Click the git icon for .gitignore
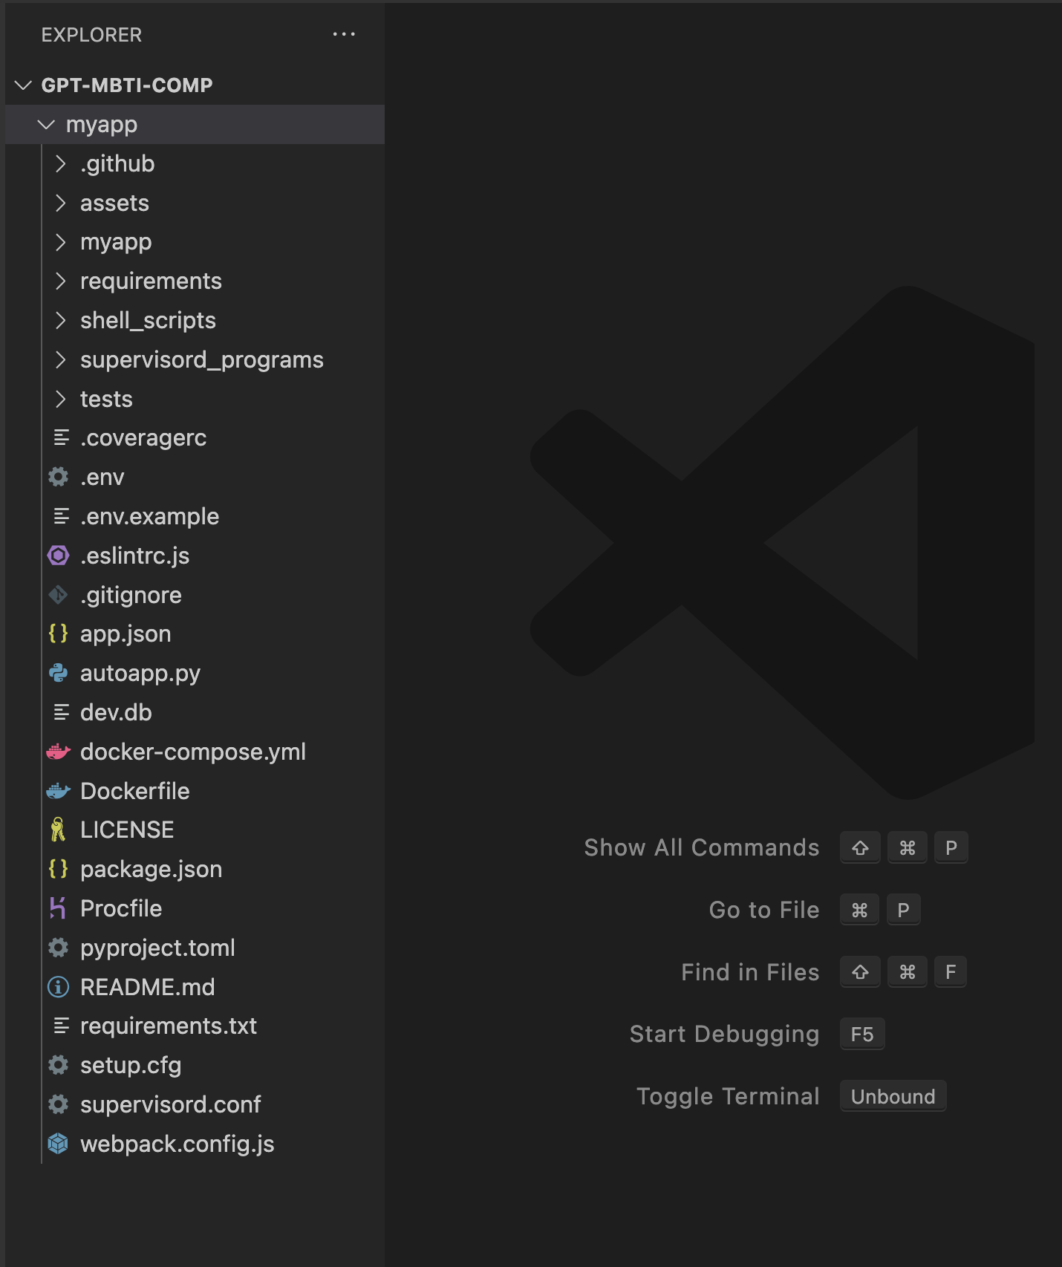Viewport: 1062px width, 1267px height. [59, 595]
